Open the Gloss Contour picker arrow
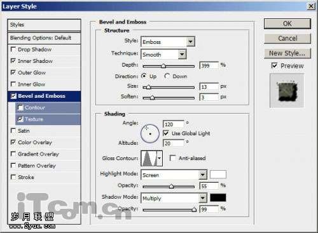 pos(160,158)
